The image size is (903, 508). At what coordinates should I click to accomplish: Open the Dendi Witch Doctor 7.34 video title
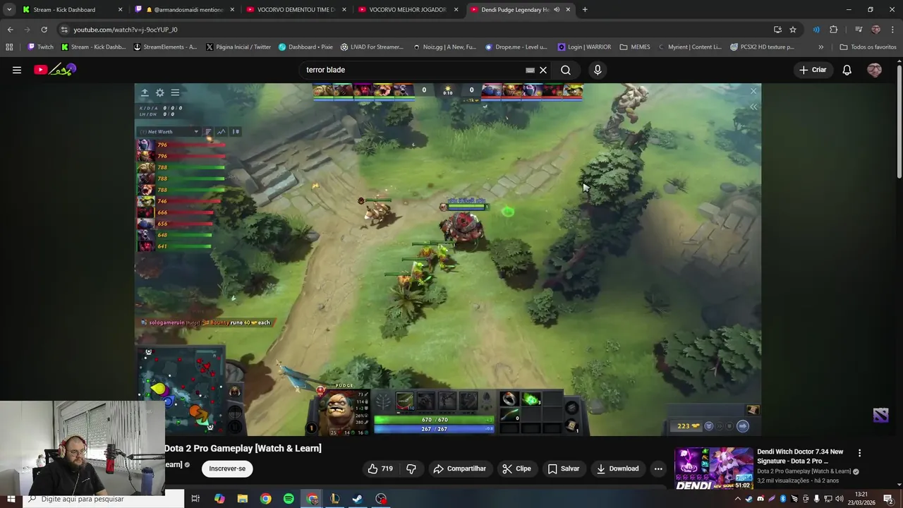[800, 456]
